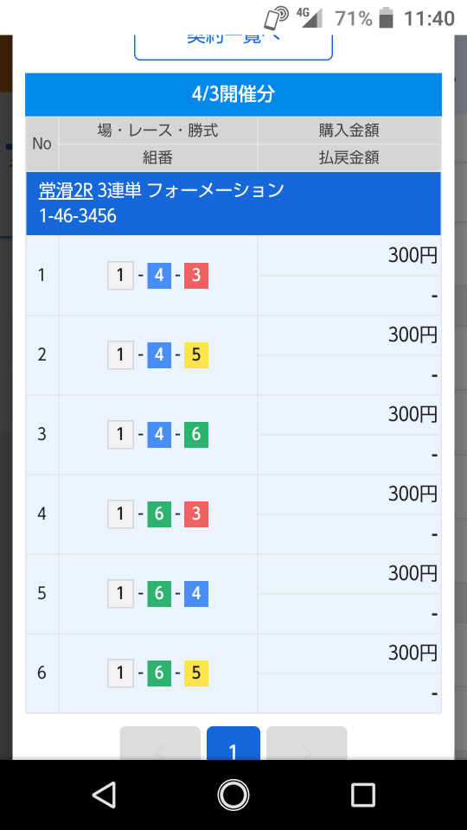
Task: Tap the green 6 badge in row 3
Action: pyautogui.click(x=196, y=435)
